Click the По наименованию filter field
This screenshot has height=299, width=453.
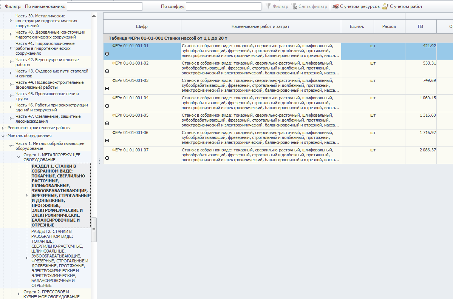105,6
